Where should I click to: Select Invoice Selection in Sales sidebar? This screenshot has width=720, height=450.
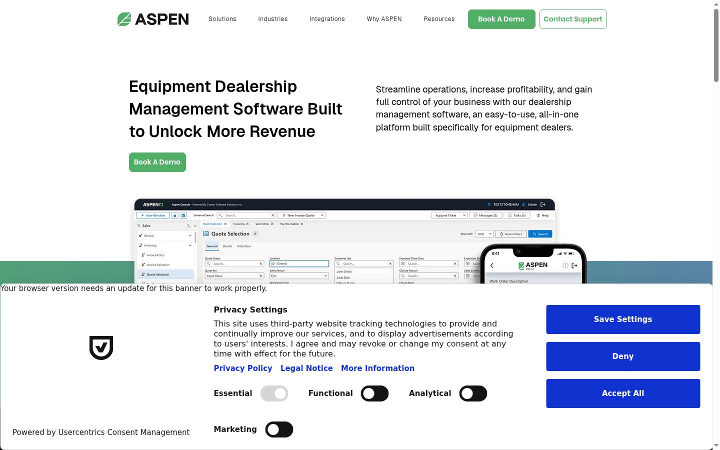[158, 264]
